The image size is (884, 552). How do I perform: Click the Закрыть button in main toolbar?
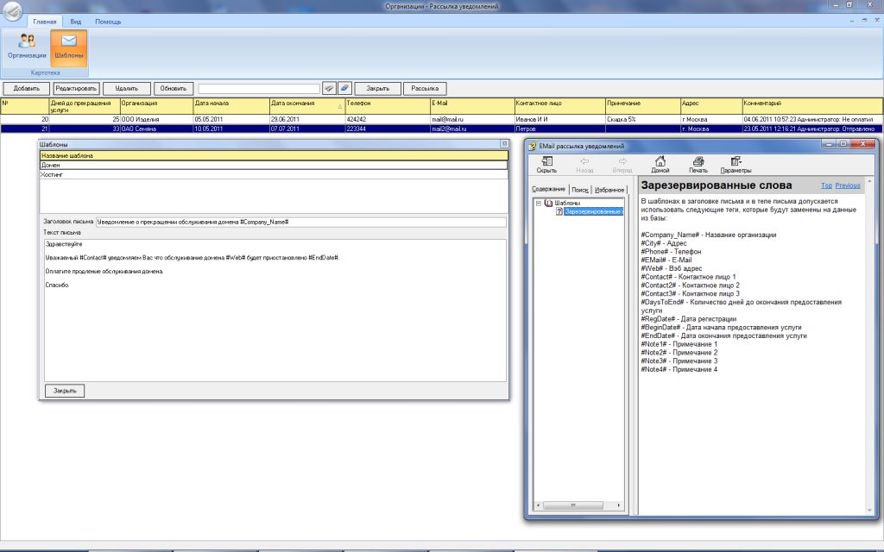tap(378, 89)
